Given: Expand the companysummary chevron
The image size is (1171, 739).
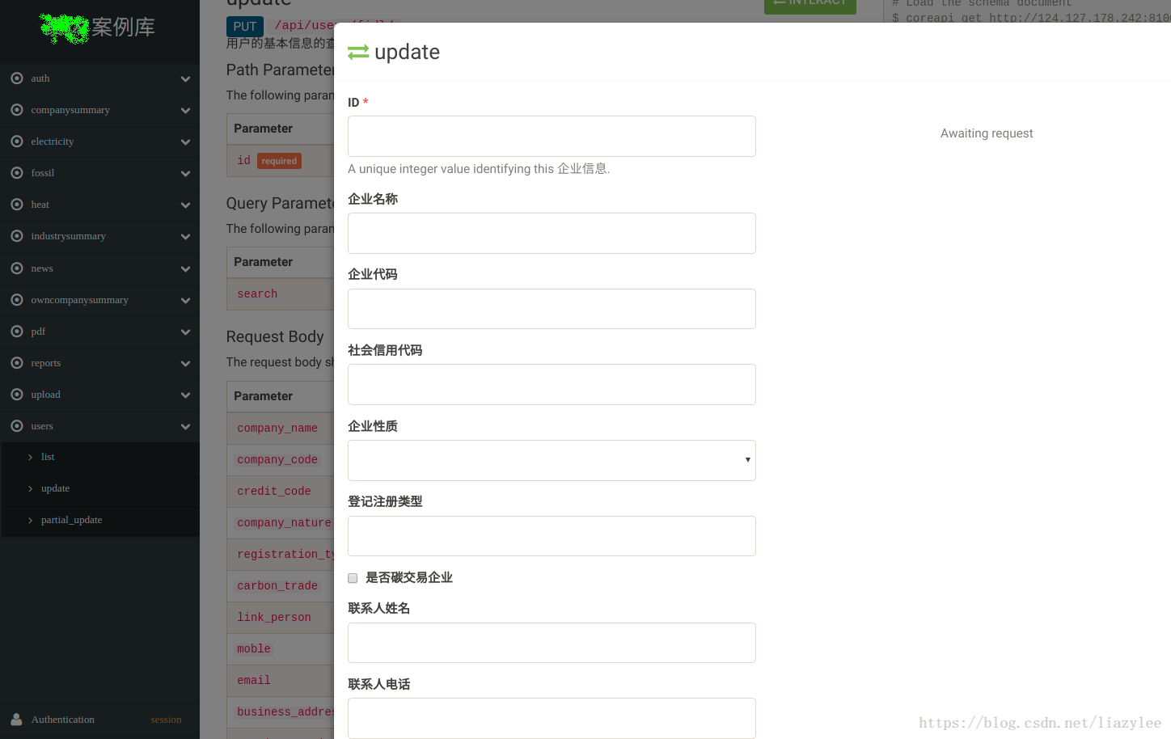Looking at the screenshot, I should (186, 111).
